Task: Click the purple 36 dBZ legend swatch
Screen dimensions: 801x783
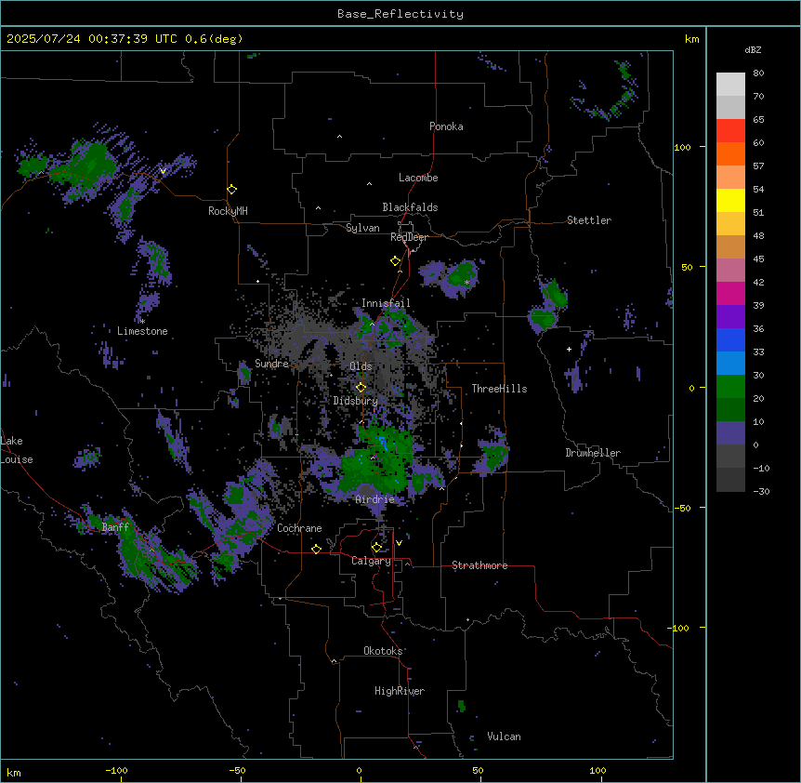Action: (730, 317)
